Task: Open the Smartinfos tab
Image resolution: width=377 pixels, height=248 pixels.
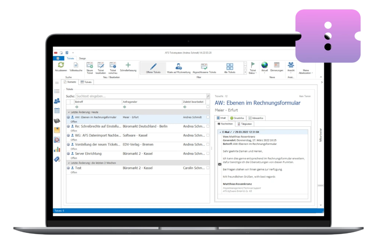Action: 237,118
